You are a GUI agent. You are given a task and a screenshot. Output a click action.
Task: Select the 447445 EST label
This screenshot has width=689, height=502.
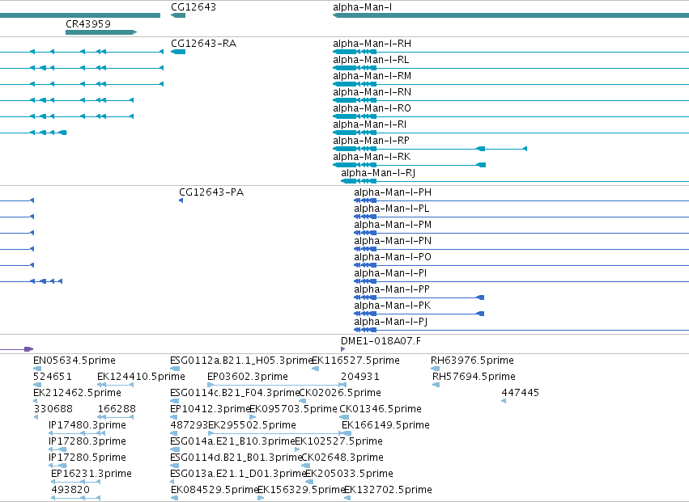pos(521,393)
